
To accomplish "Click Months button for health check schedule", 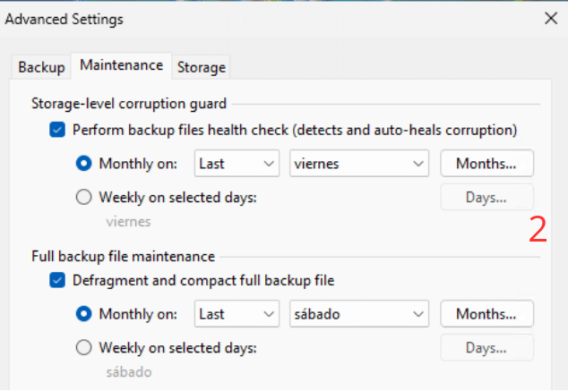I will click(486, 164).
